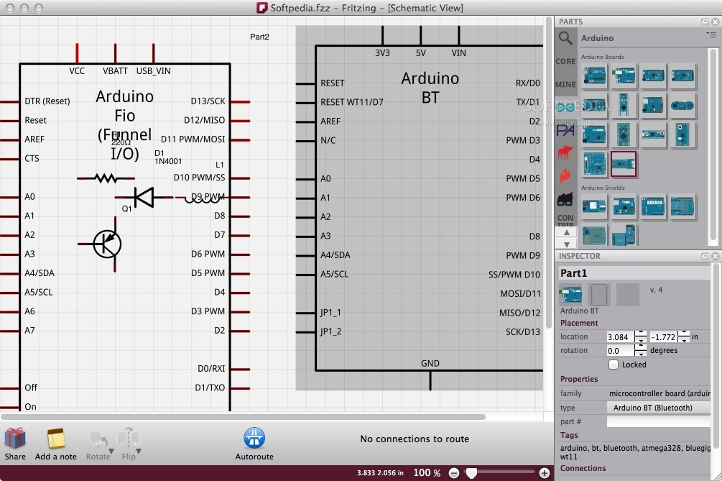This screenshot has height=481, width=722.
Task: Undock the Inspector panel with its float icon
Action: tap(705, 256)
